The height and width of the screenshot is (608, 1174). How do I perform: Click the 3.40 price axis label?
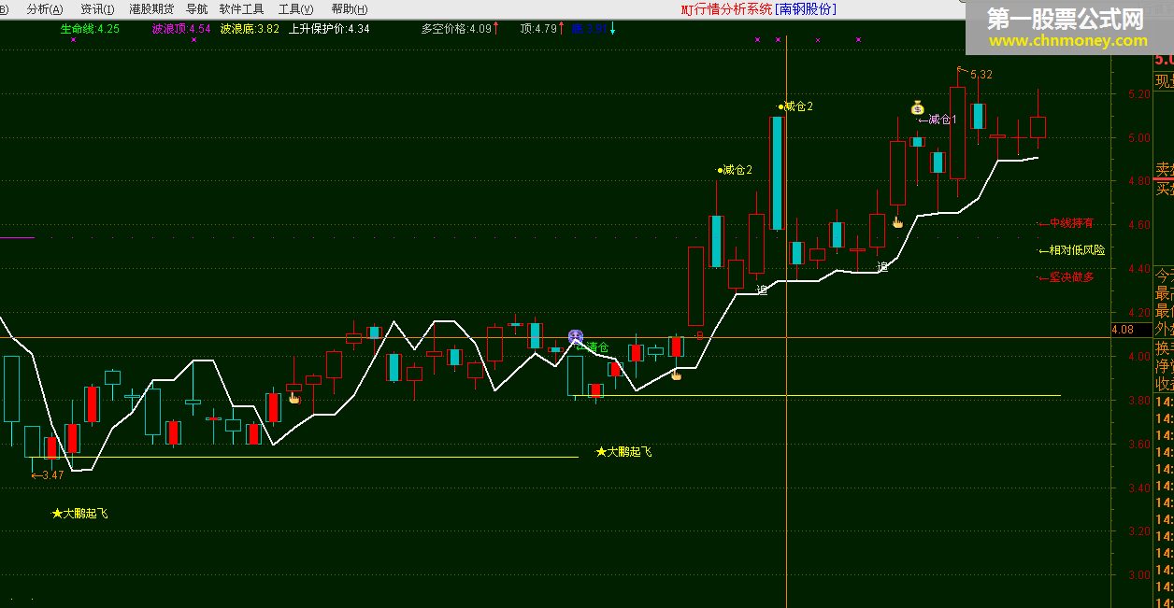pos(1138,488)
